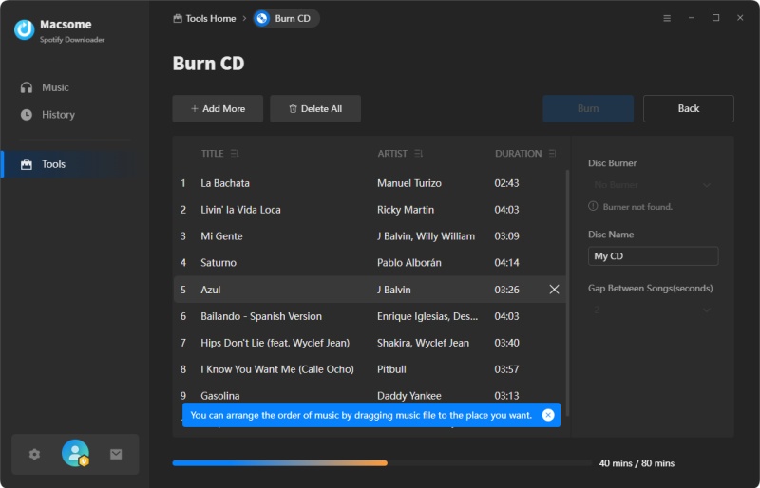Click artist J Balvin, Willy William
760x488 pixels.
[x=426, y=236]
